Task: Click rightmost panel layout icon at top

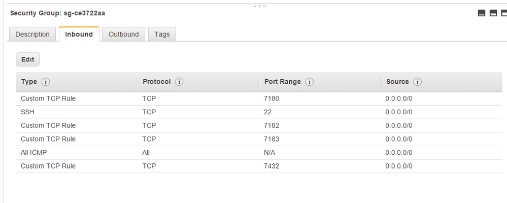Action: tap(503, 13)
